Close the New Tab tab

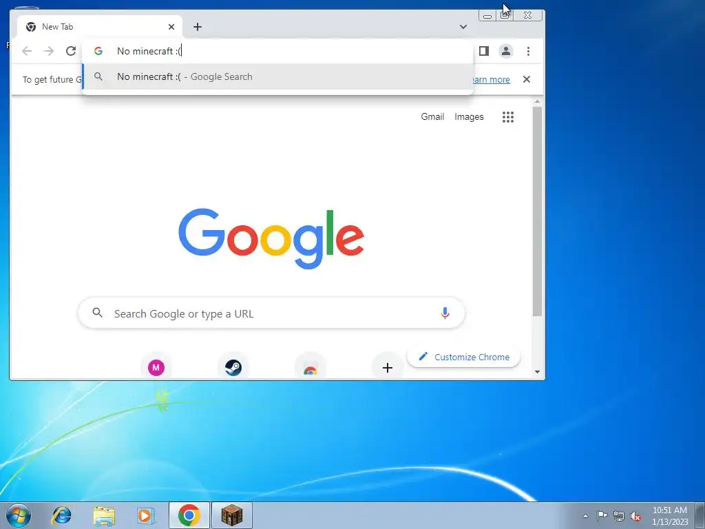(171, 27)
